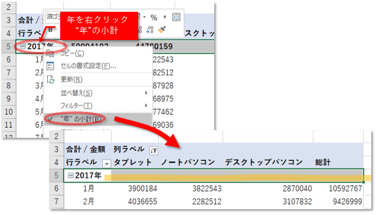The width and height of the screenshot is (376, 215).
Task: Select partially hidden value ending 82512 in upper table
Action: pos(163,72)
